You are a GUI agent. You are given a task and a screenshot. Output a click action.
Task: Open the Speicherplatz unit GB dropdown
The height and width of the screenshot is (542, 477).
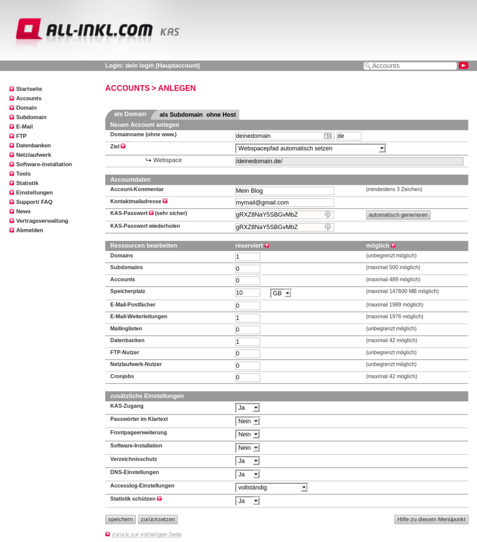[x=281, y=293]
